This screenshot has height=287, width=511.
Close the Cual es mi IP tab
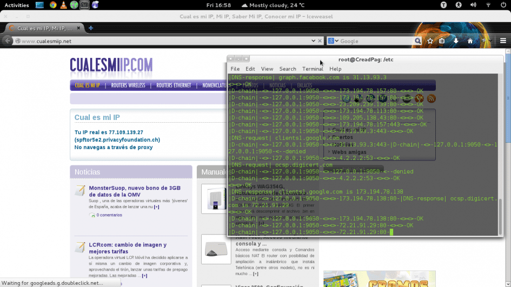[x=78, y=28]
